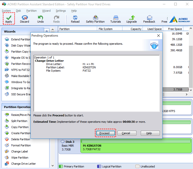Click the 39.12GB free space cell
The image size is (193, 169).
[177, 39]
